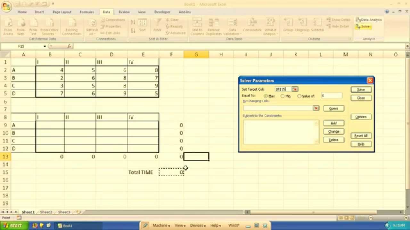Open the Devices menu

[197, 226]
